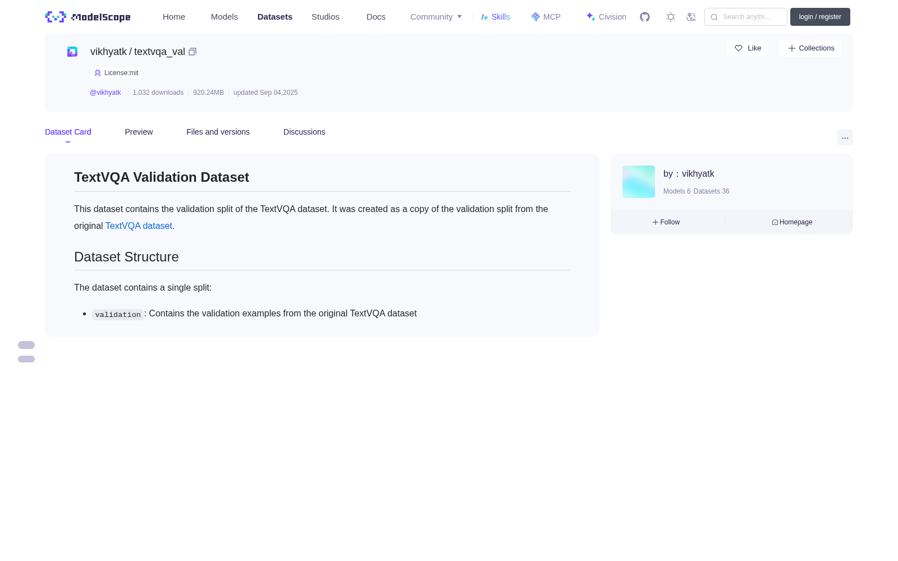Like this dataset
This screenshot has width=898, height=561.
[747, 48]
